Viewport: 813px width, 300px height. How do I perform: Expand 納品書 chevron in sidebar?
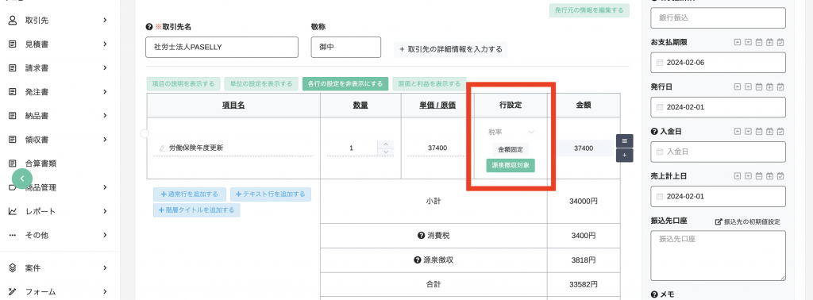pos(105,116)
